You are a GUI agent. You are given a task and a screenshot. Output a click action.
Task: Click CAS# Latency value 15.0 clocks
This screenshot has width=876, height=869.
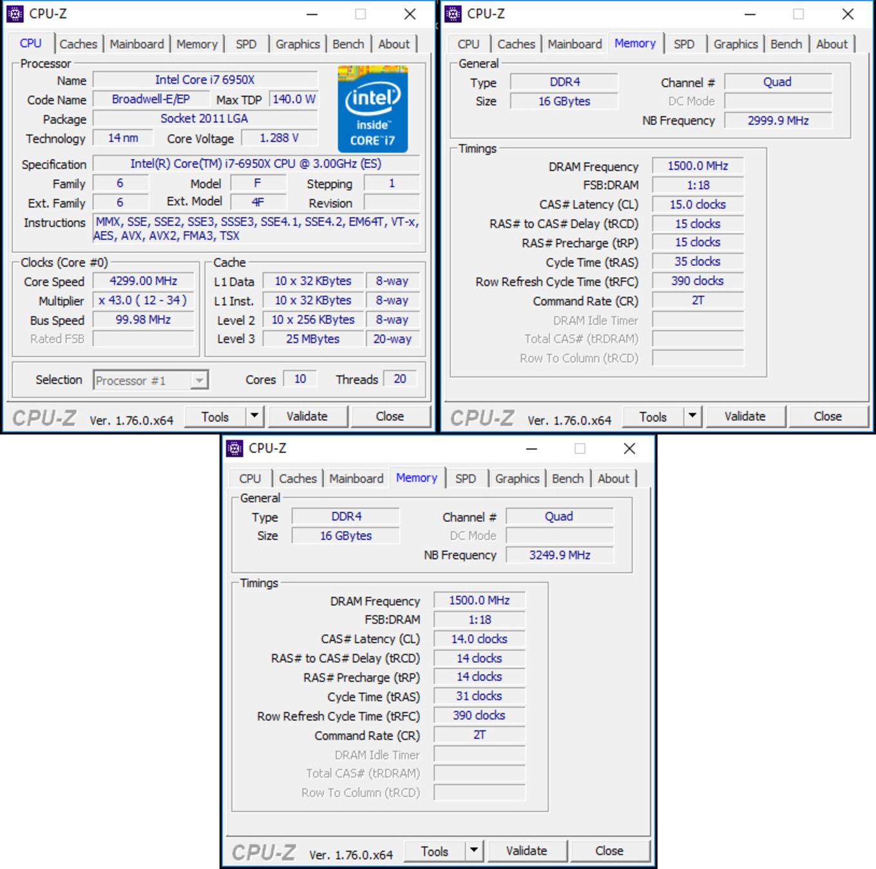tap(698, 204)
